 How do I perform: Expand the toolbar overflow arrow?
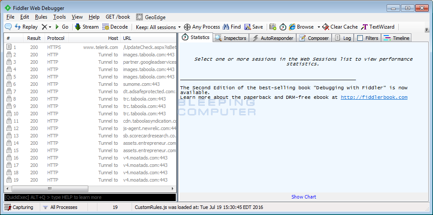(427, 29)
